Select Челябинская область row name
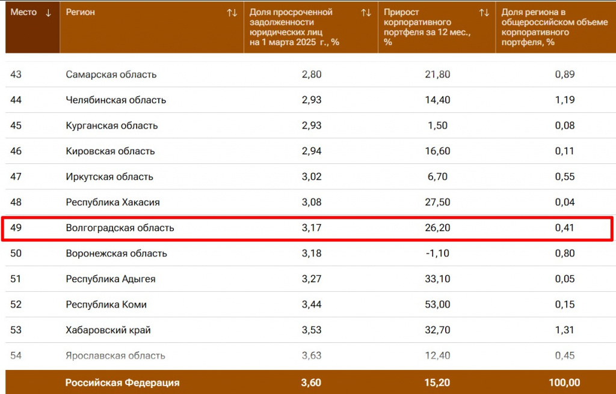Viewport: 616px width, 394px height. (x=116, y=100)
